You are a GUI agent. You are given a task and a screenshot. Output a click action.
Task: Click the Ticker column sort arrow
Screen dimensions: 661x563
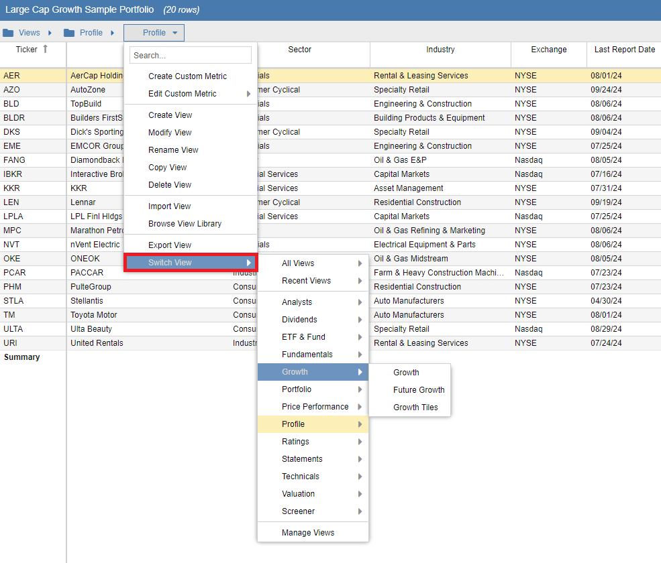45,50
